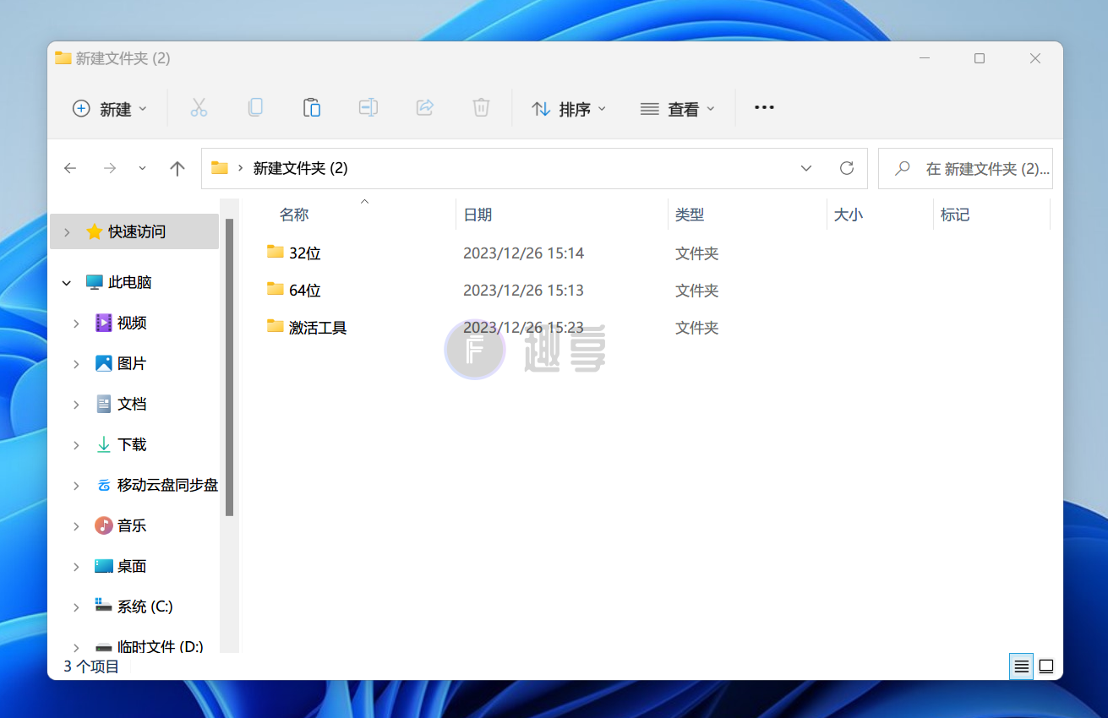The height and width of the screenshot is (718, 1108).
Task: Click the address bar folder icon
Action: 220,168
